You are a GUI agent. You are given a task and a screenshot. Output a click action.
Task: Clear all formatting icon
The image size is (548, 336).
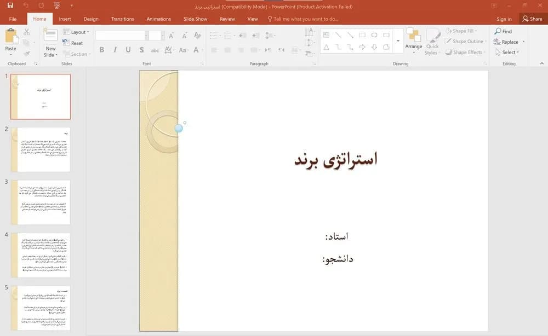pos(197,36)
